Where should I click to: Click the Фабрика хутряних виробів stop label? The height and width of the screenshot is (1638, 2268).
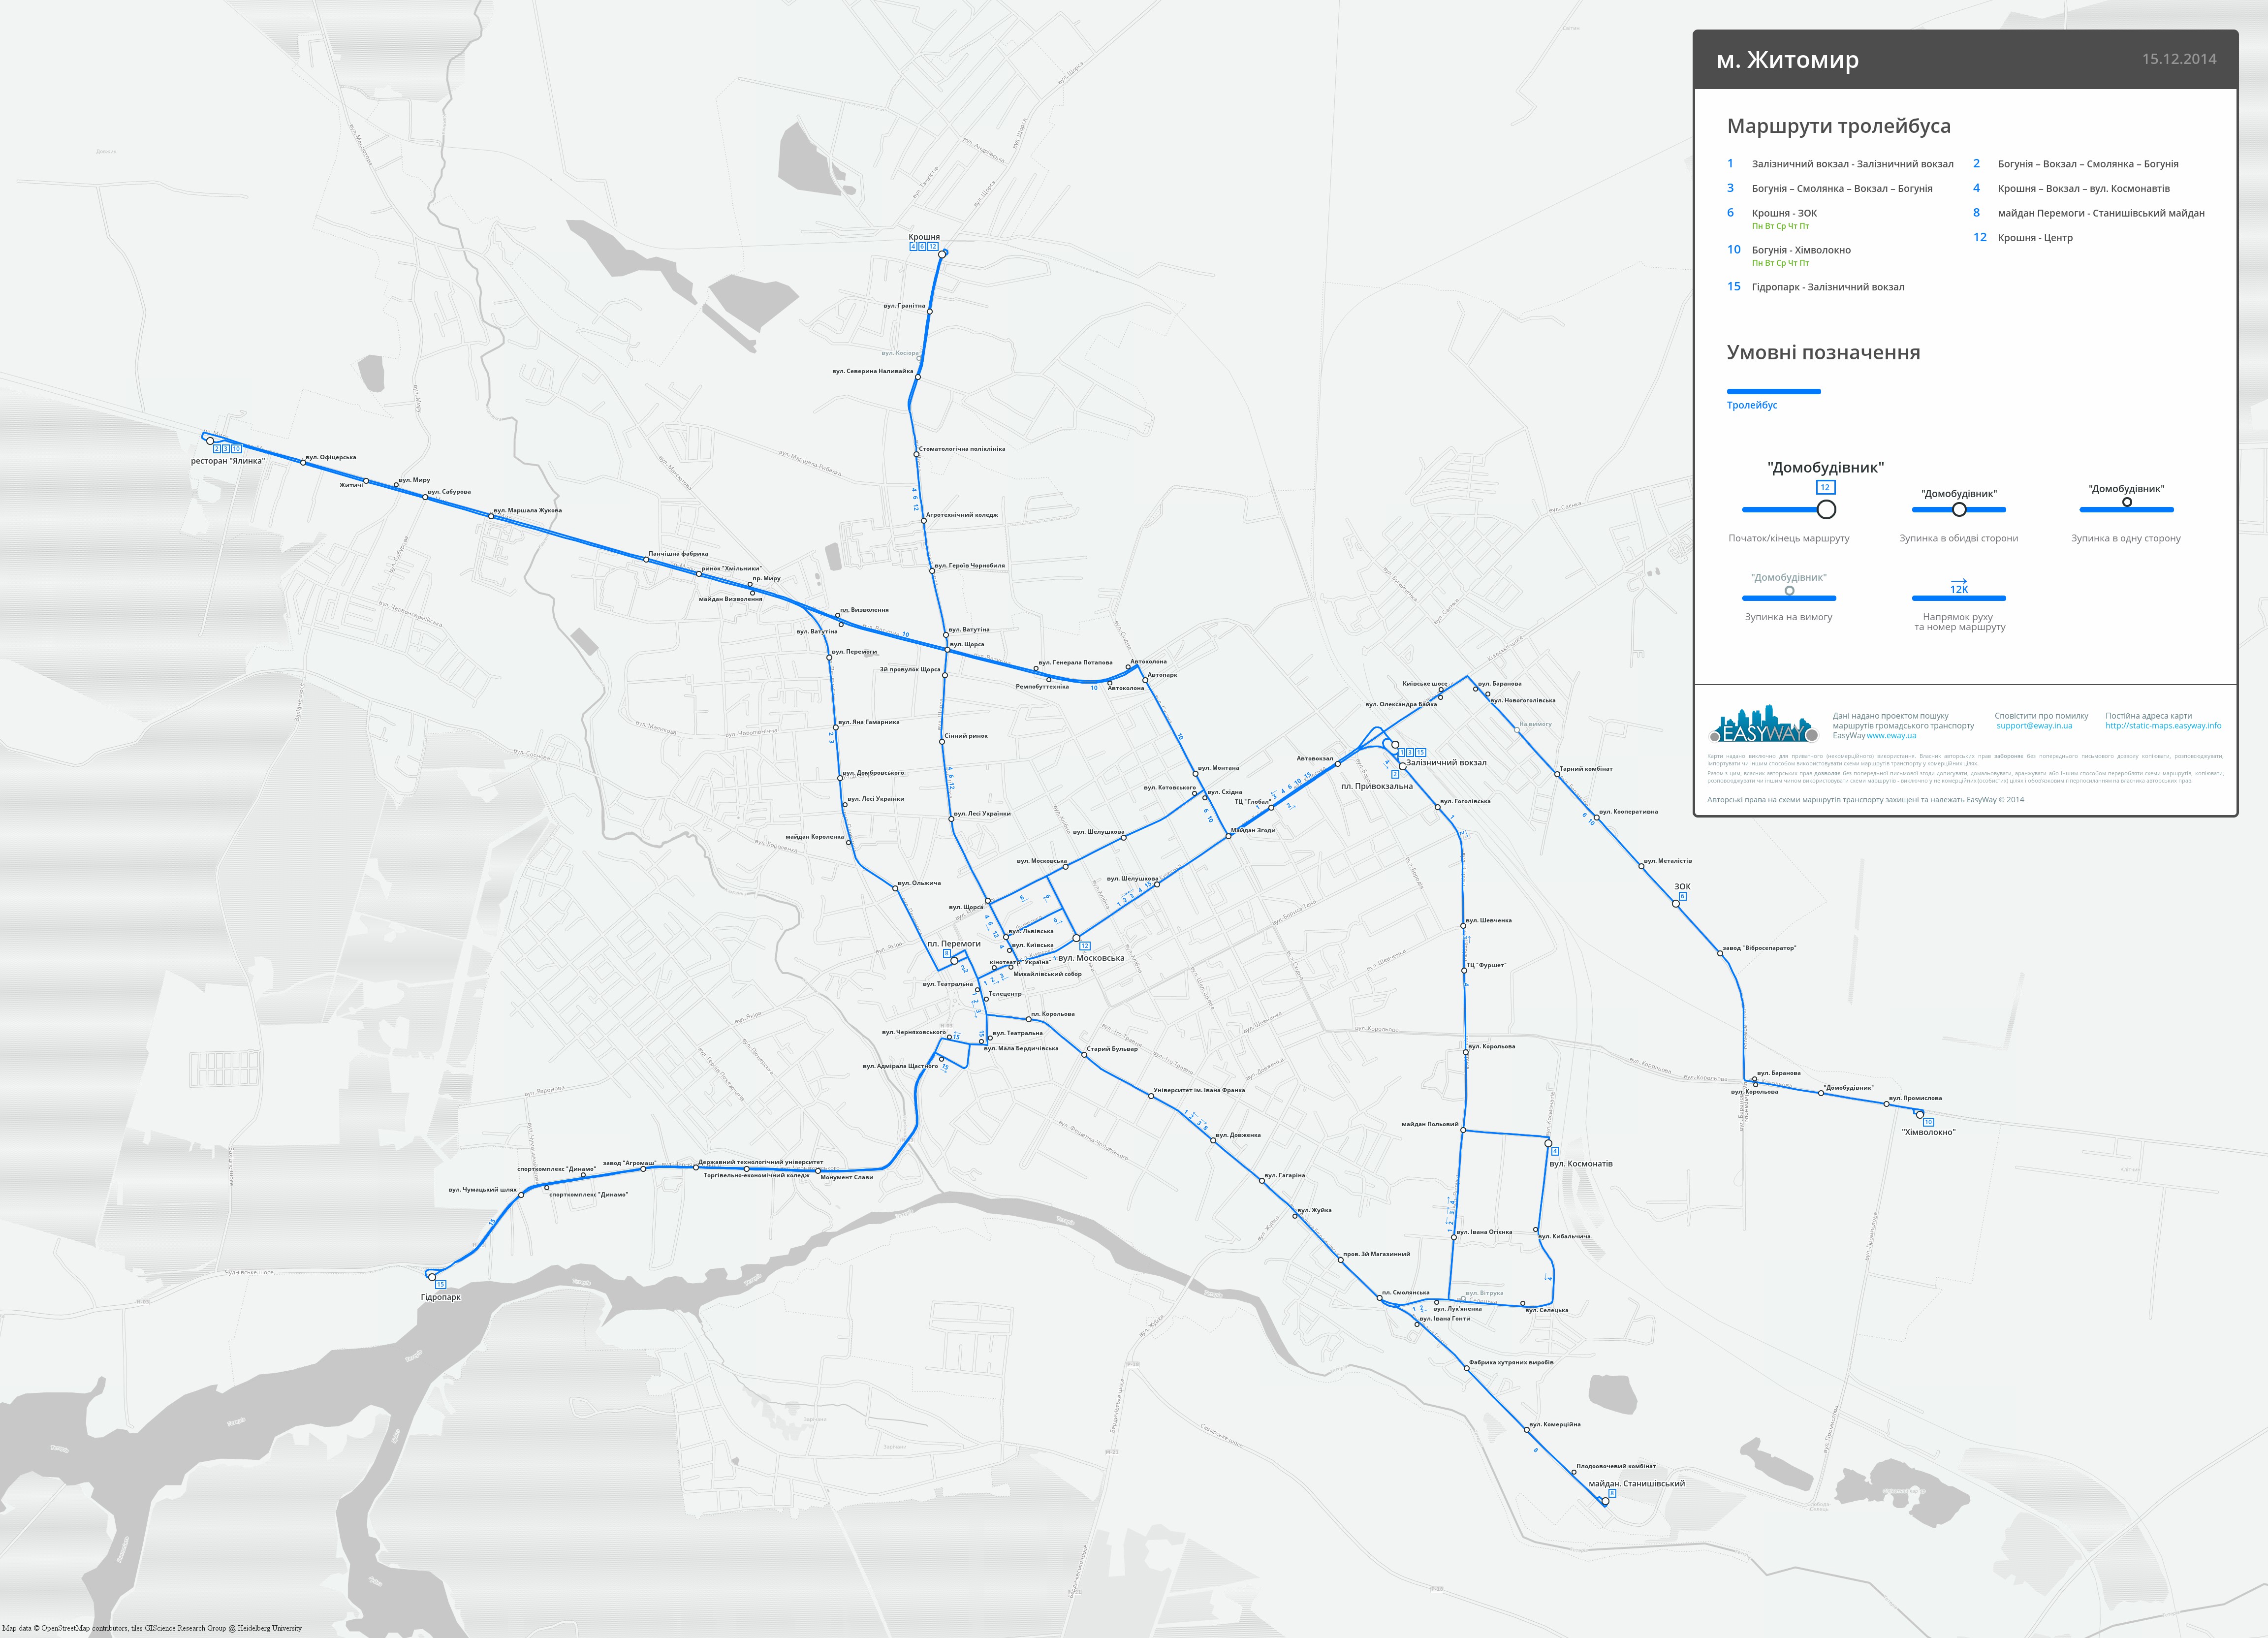click(x=1511, y=1362)
